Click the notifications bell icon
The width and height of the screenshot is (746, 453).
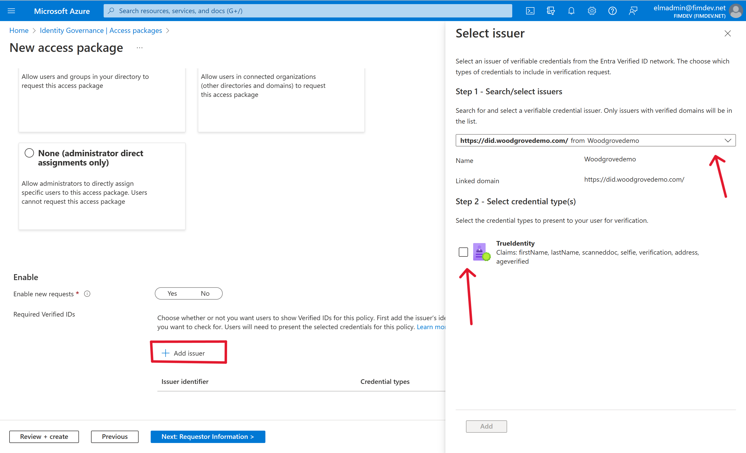[x=572, y=11]
